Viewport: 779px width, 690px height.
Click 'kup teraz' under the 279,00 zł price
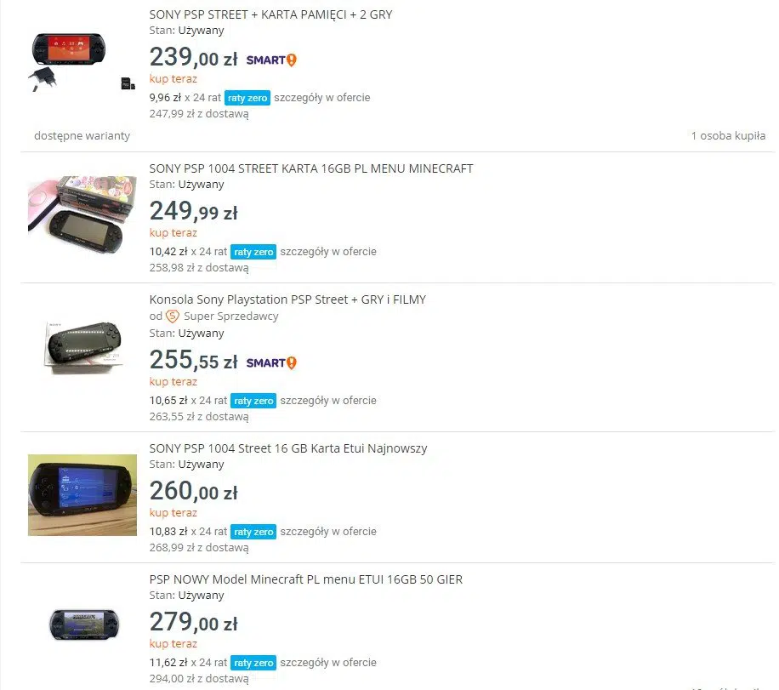coord(173,644)
